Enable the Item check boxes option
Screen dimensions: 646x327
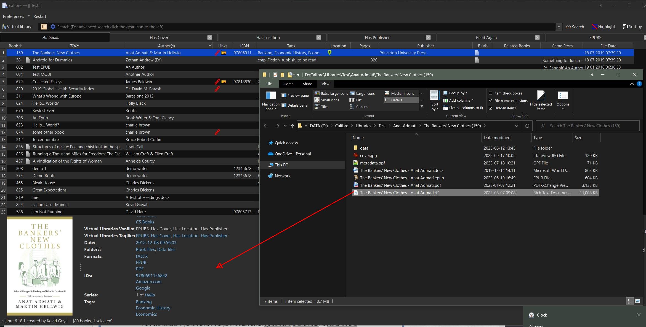point(491,93)
